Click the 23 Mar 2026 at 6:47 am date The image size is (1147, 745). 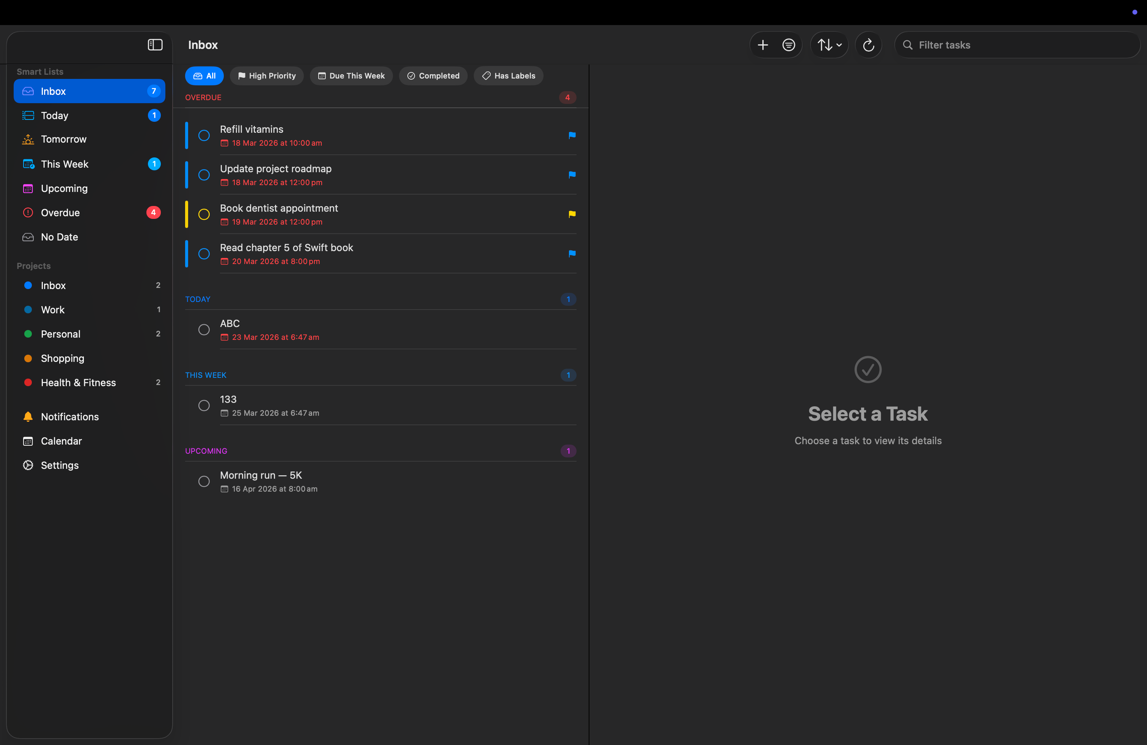[x=276, y=337]
